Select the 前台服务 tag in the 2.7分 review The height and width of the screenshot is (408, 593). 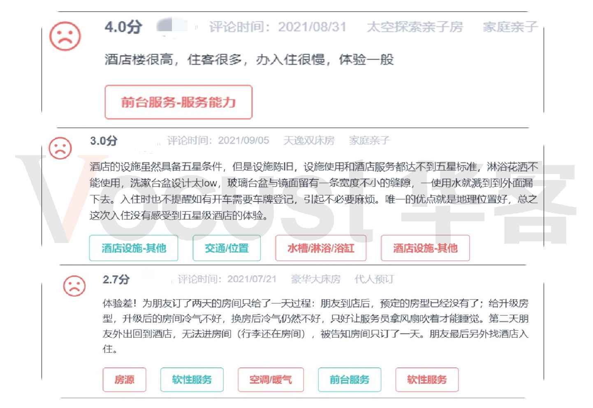click(350, 380)
